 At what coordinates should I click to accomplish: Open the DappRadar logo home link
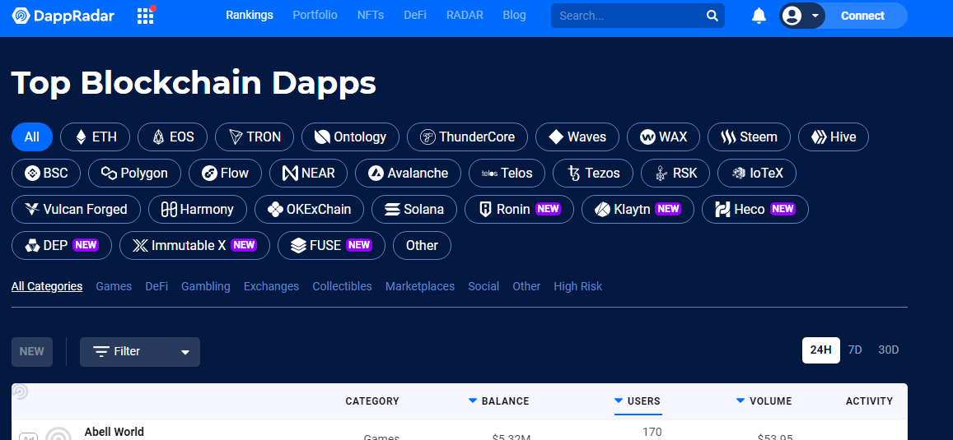coord(63,16)
